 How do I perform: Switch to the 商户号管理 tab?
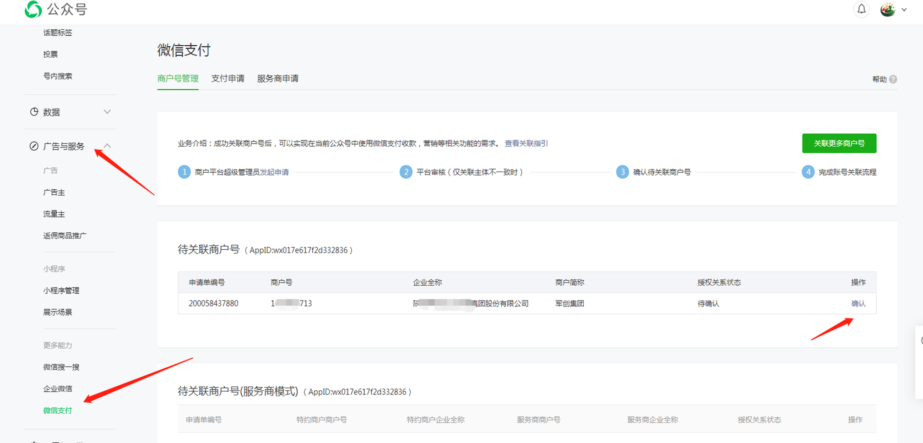(178, 78)
